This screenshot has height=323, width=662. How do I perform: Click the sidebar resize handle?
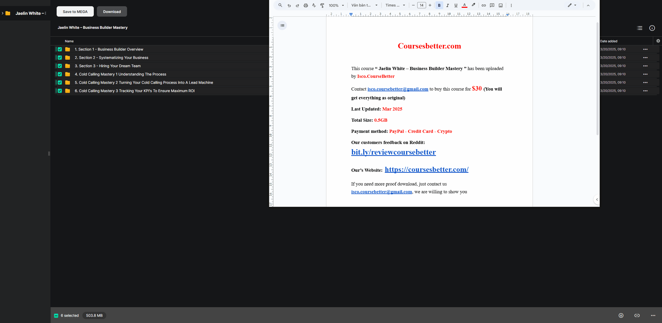coord(49,154)
